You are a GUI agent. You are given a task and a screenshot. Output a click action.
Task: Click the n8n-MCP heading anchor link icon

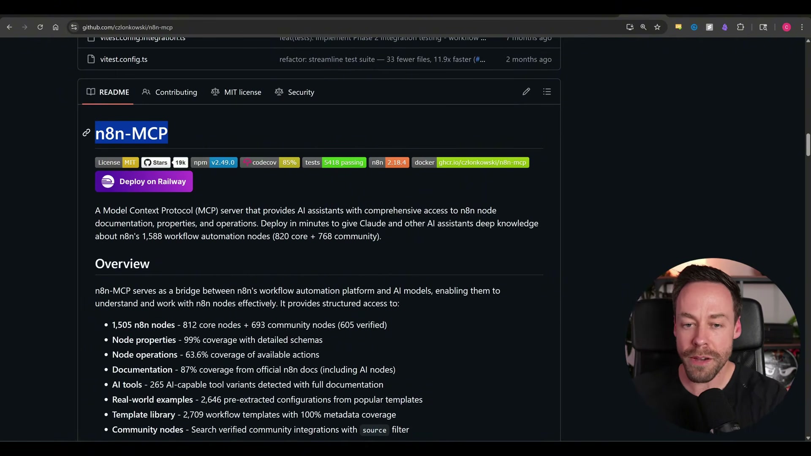(x=86, y=133)
